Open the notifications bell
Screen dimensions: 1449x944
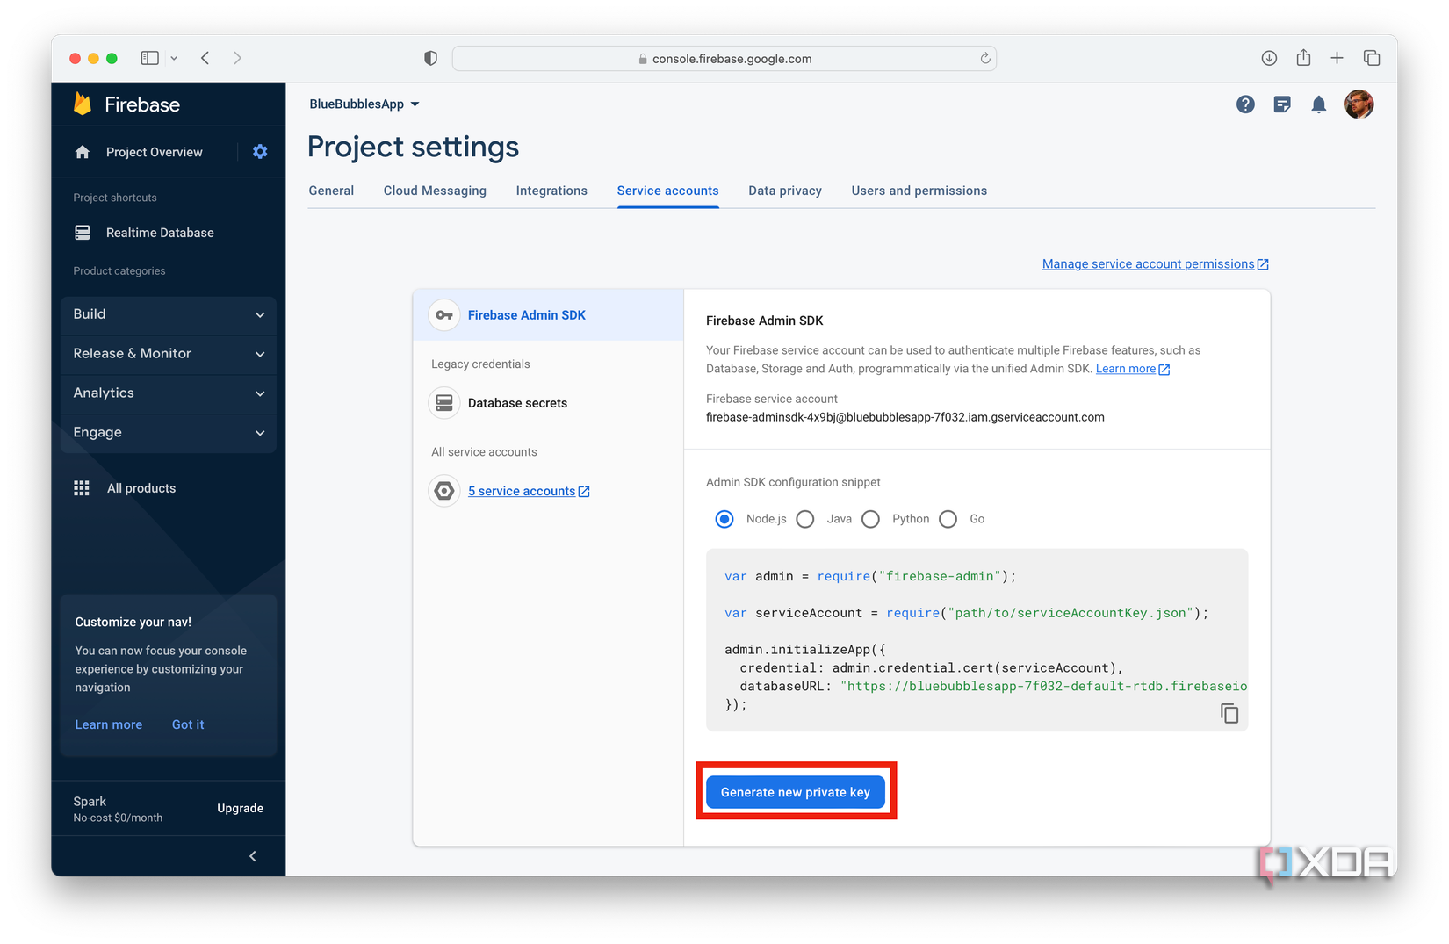[x=1318, y=104]
